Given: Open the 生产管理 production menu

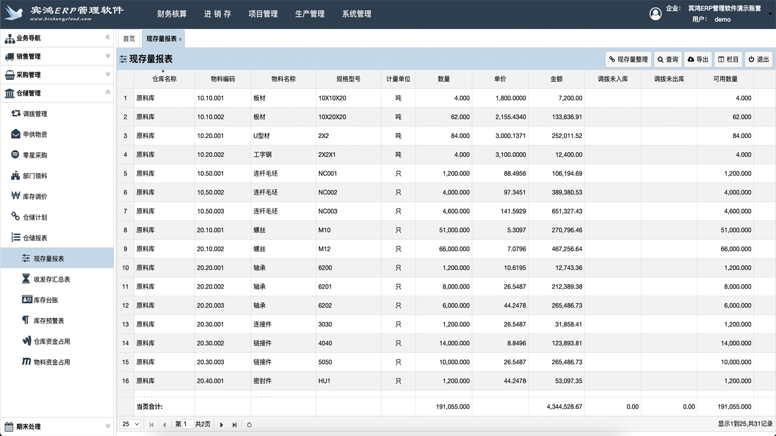Looking at the screenshot, I should click(x=310, y=13).
